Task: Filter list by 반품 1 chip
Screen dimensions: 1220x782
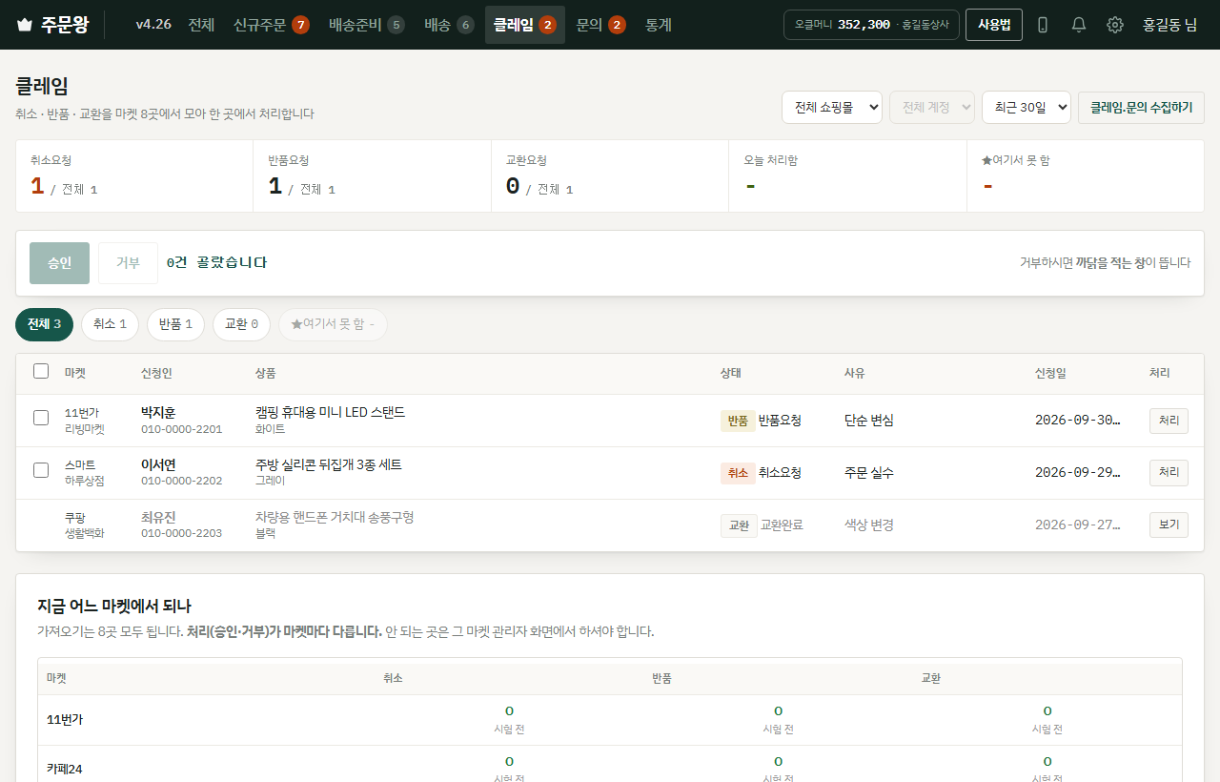Action: [x=175, y=324]
